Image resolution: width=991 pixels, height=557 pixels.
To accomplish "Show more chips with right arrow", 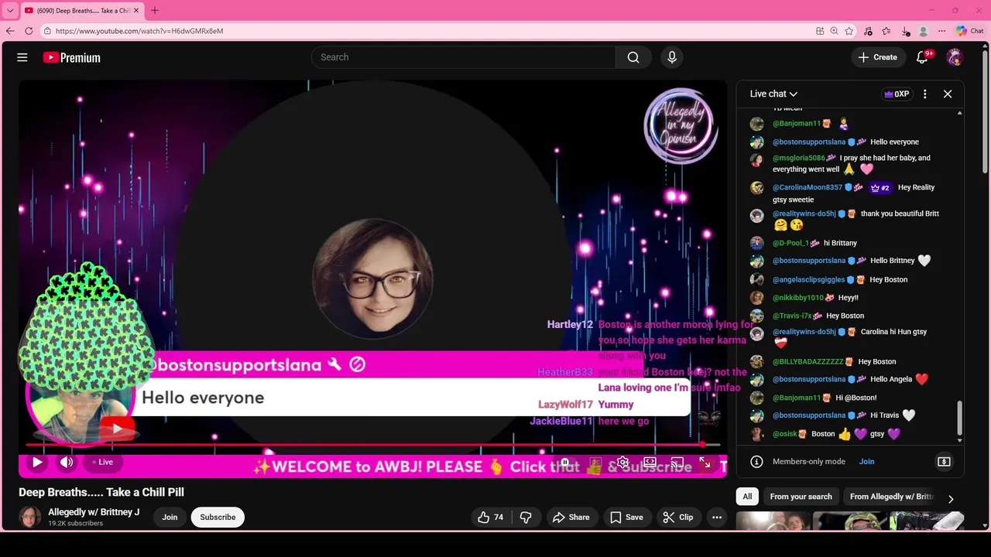I will coord(951,499).
